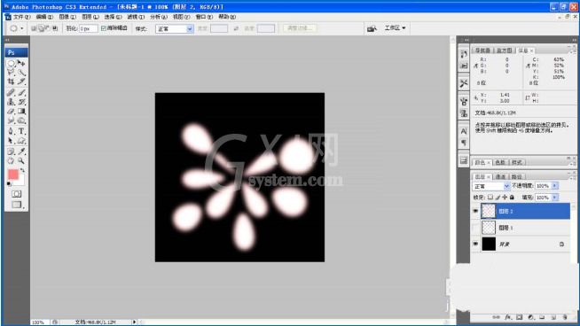Select the Hand tool

coord(12,160)
